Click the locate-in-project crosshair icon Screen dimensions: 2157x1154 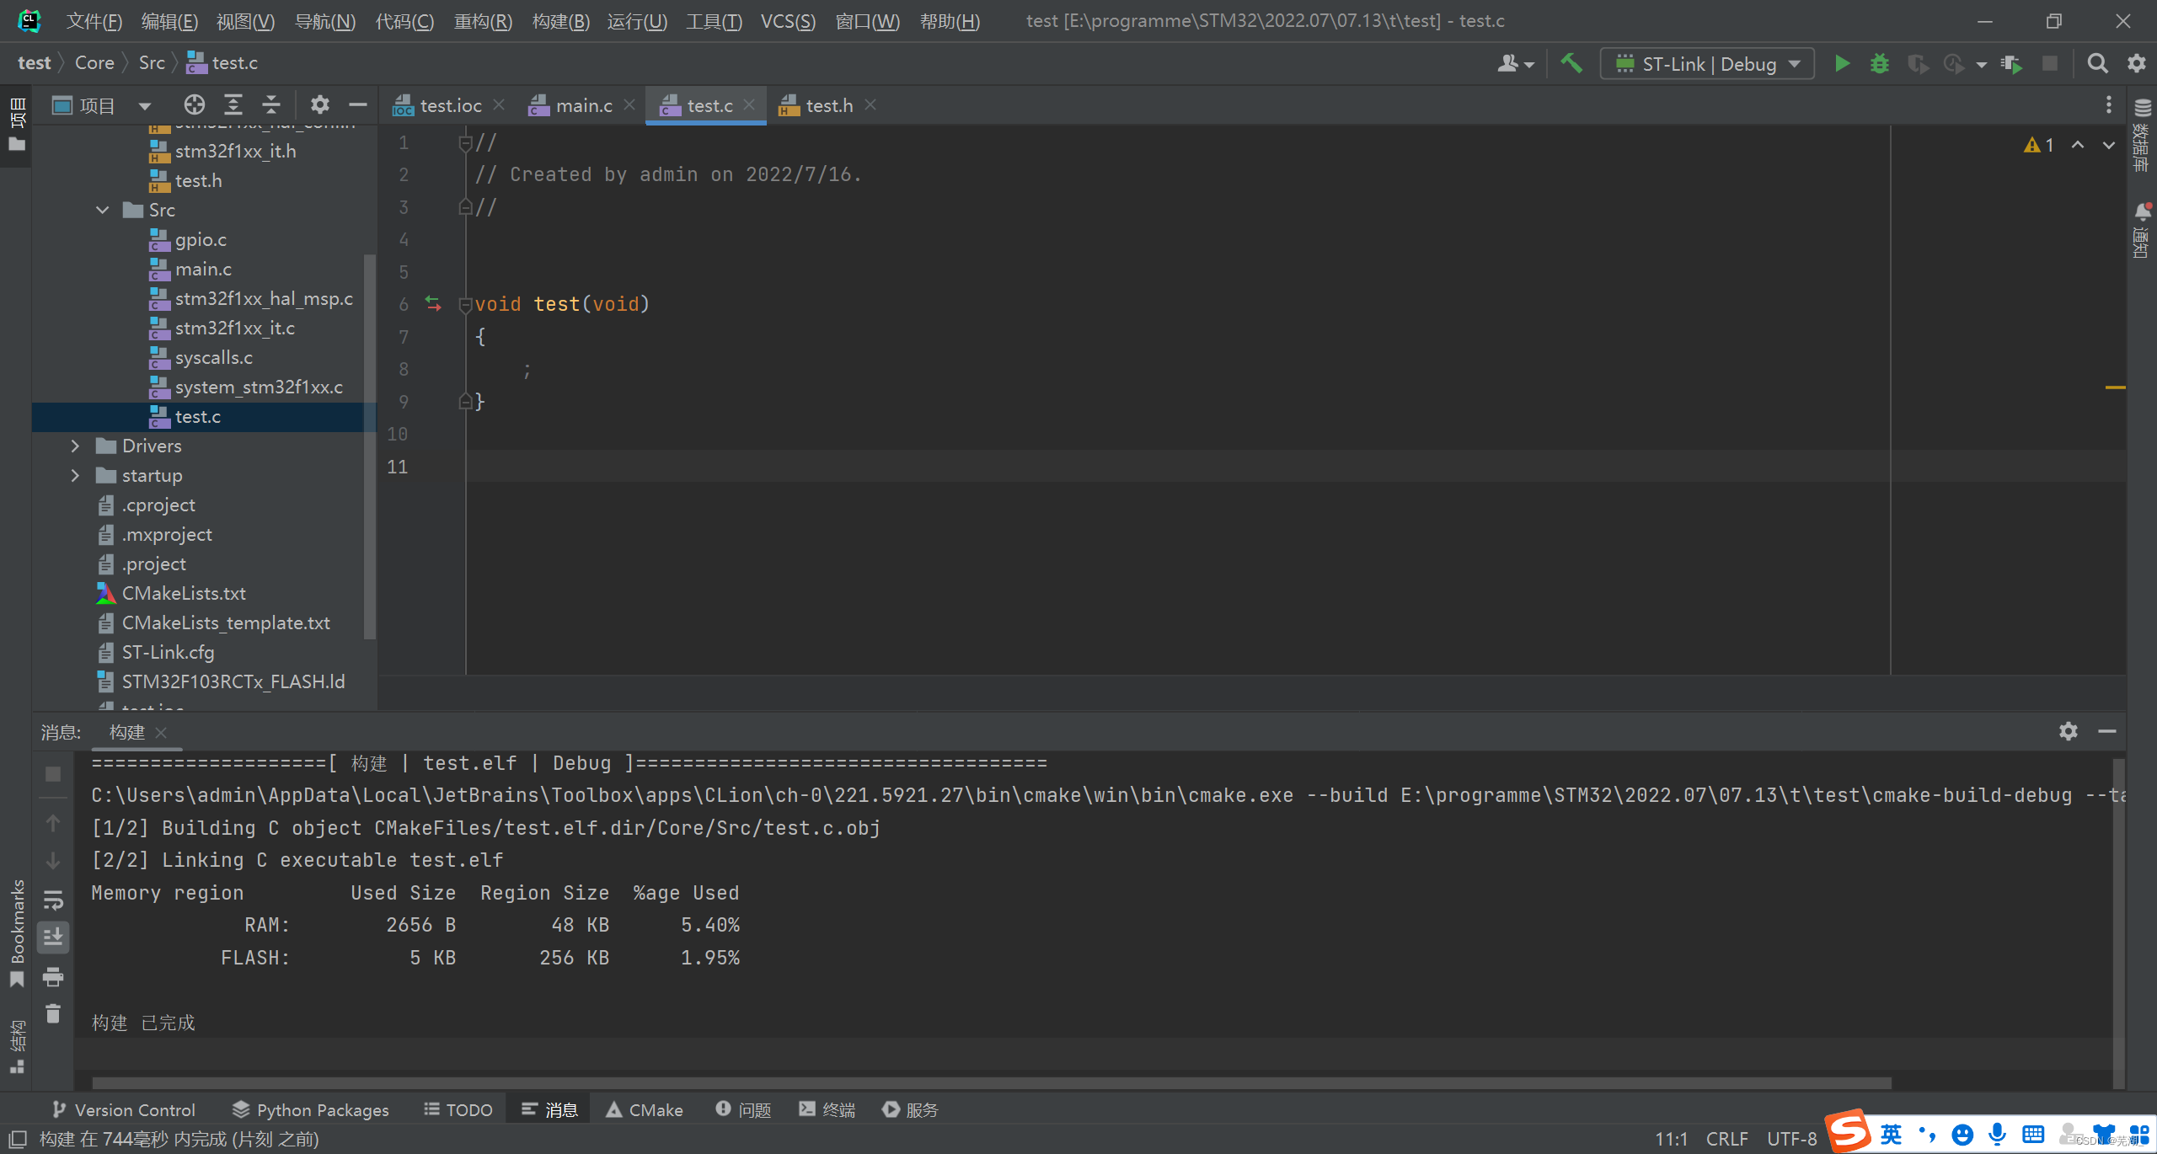(195, 104)
